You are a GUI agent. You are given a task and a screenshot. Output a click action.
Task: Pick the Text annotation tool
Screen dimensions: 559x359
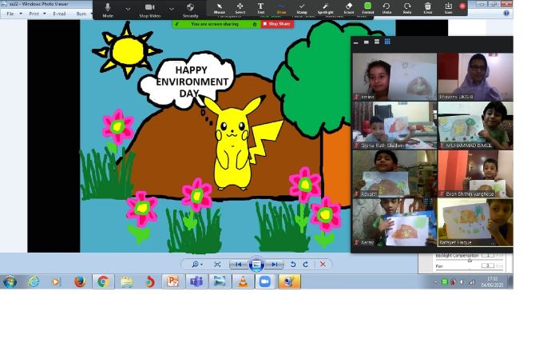point(260,9)
